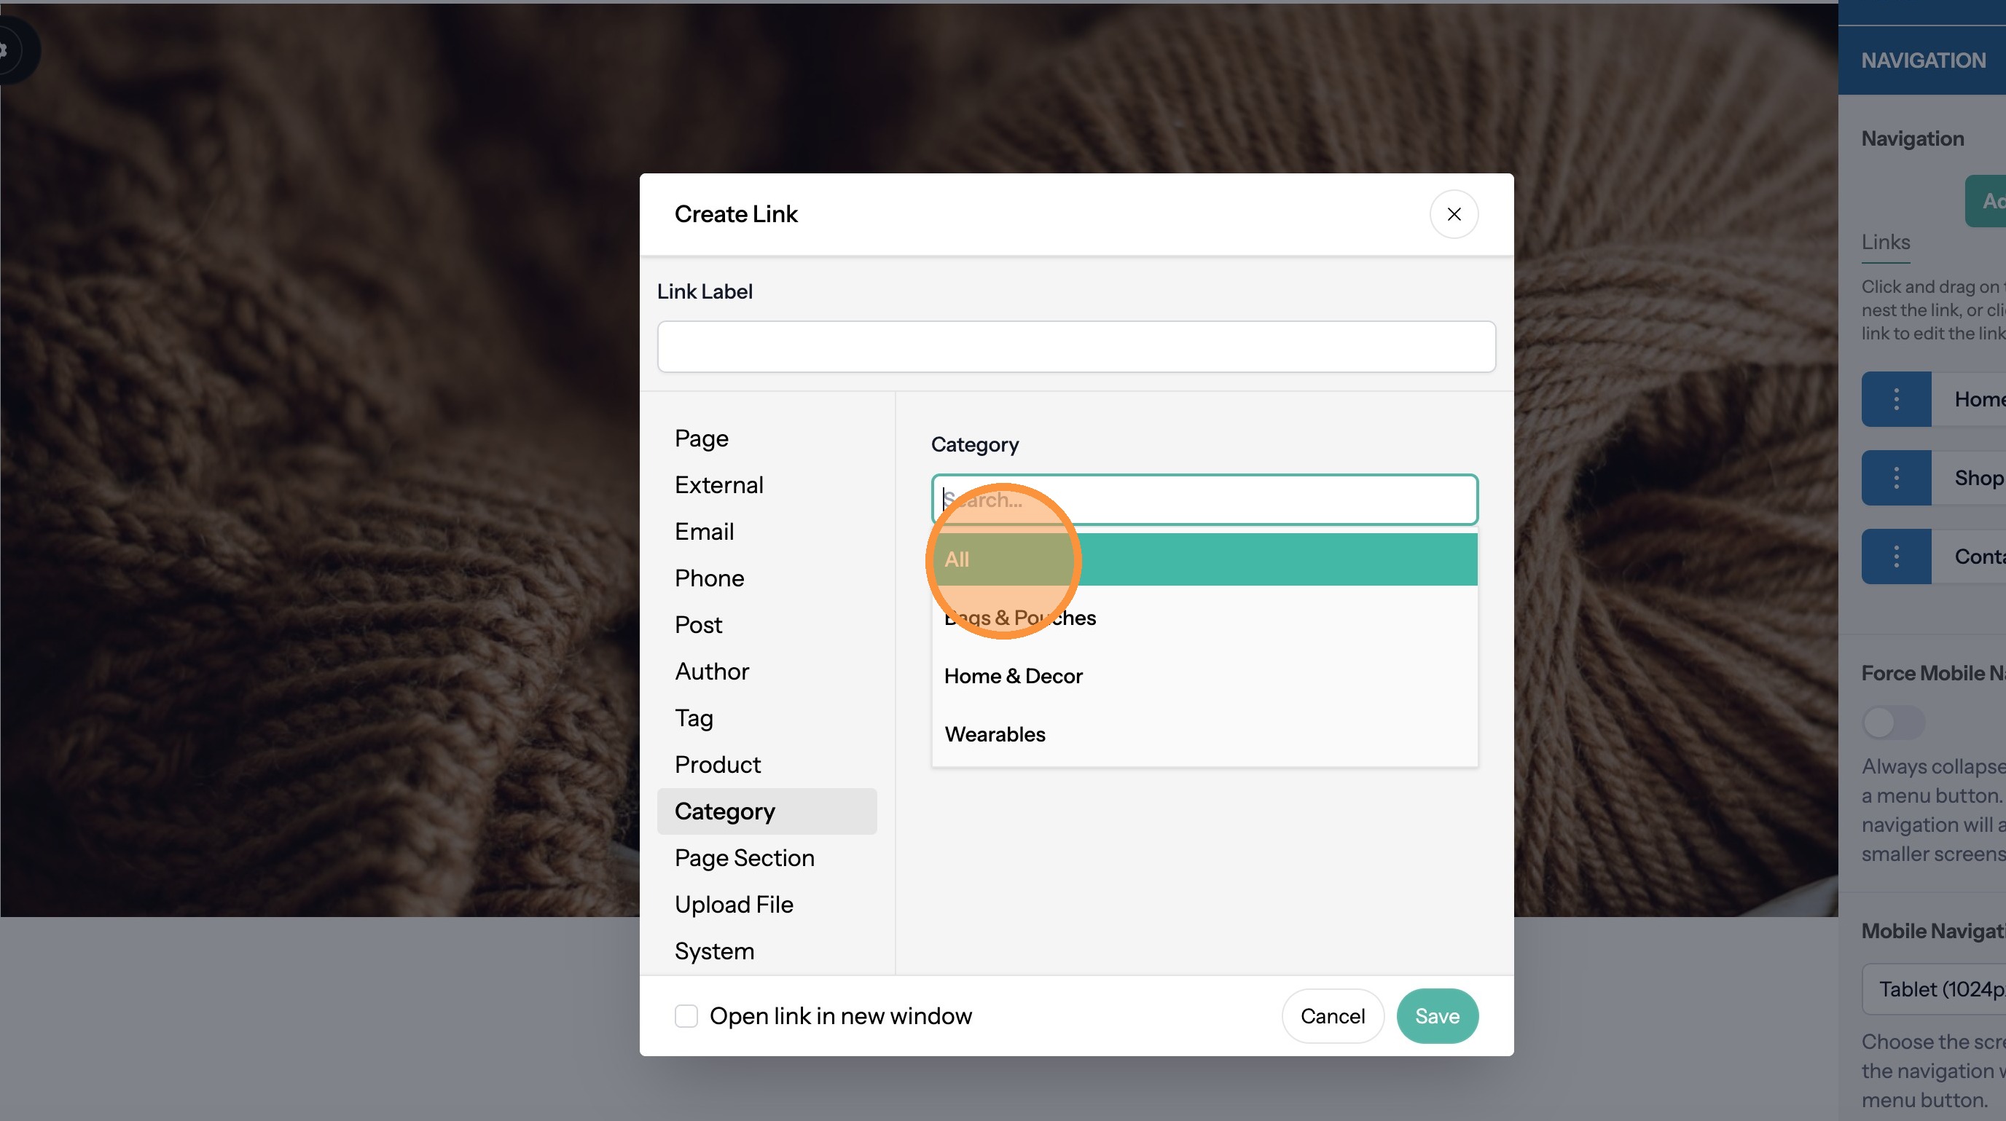2006x1121 pixels.
Task: Enable Open link in new window
Action: (686, 1016)
